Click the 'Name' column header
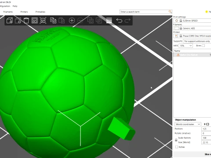Screen dimensions: 211x158 click(177, 51)
